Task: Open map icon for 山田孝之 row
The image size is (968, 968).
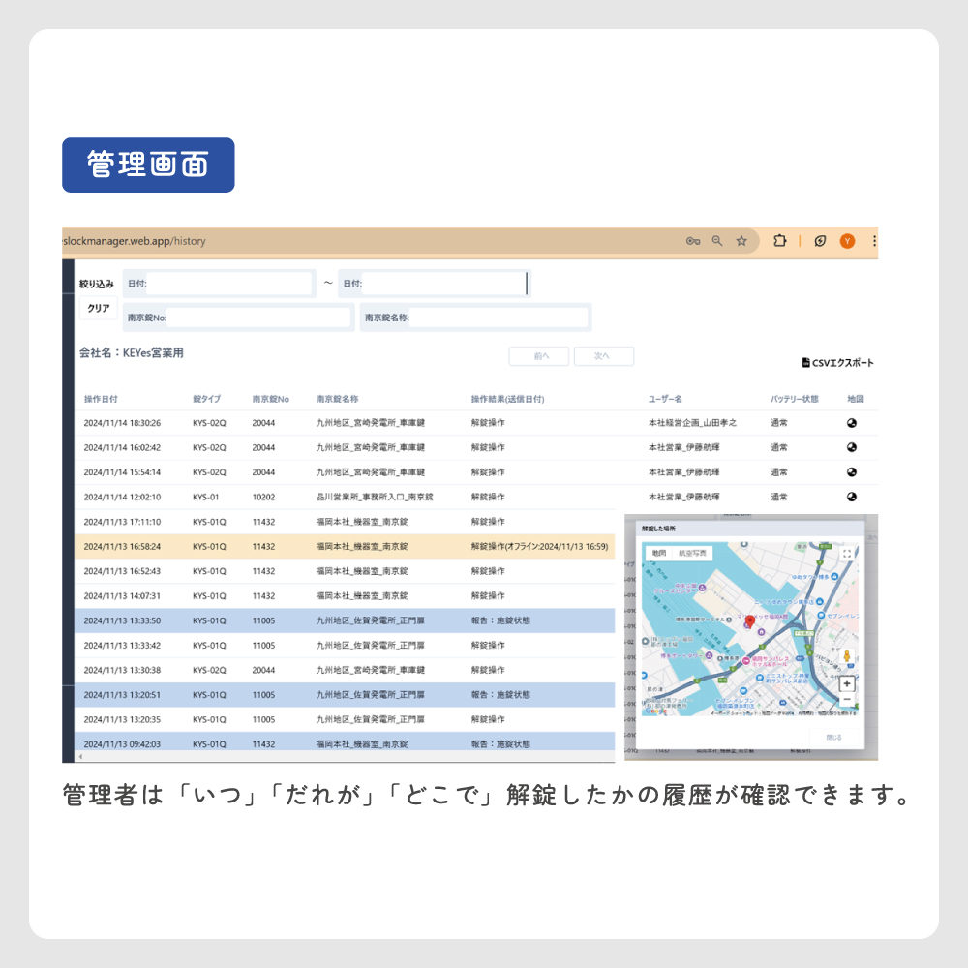Action: 852,423
